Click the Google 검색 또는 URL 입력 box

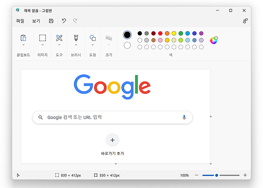pyautogui.click(x=112, y=118)
